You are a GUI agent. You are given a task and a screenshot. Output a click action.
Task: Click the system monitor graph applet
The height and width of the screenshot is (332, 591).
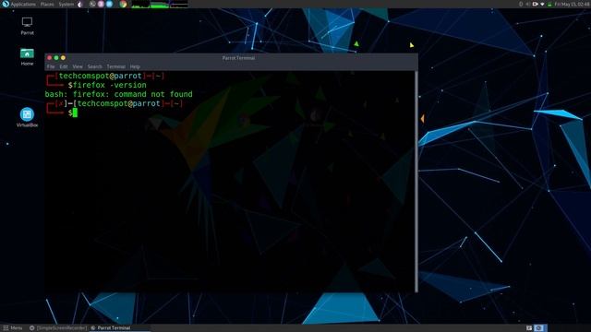click(x=160, y=4)
